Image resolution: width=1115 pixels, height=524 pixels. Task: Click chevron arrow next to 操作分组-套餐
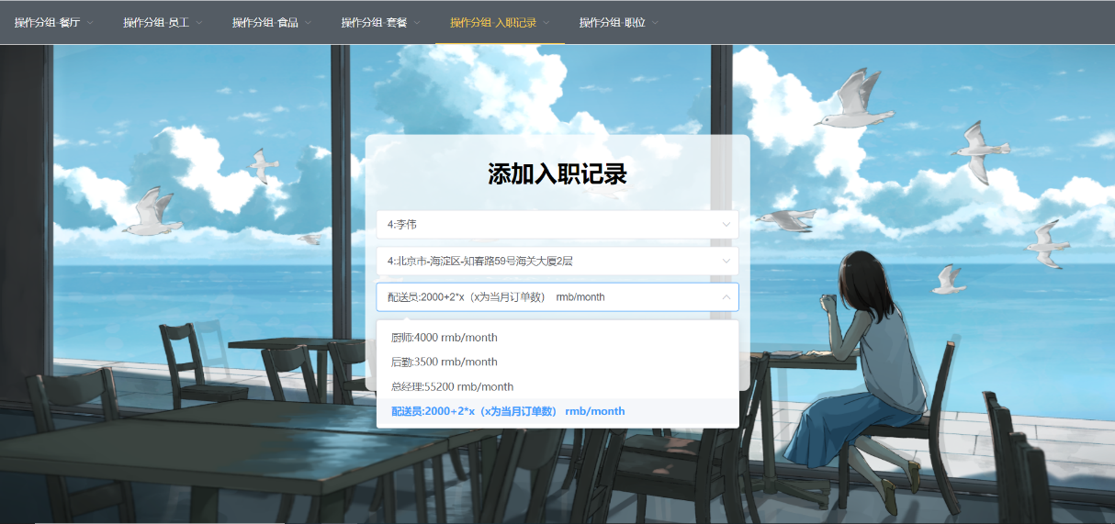click(x=417, y=23)
